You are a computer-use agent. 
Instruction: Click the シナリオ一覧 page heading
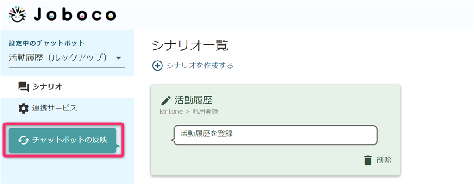189,46
